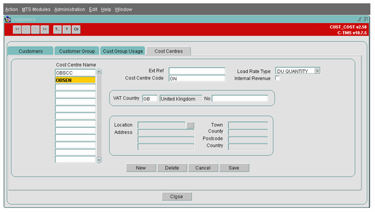Open the Administration menu
The image size is (375, 212).
[70, 9]
